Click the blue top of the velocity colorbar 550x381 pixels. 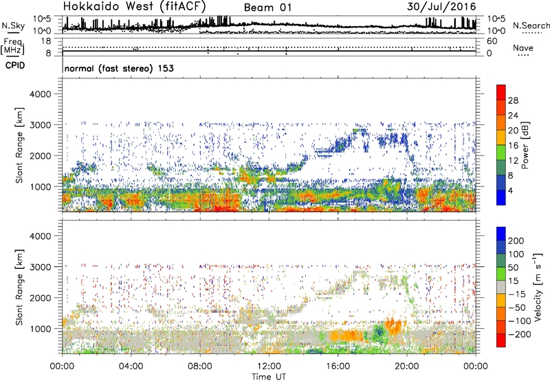501,234
